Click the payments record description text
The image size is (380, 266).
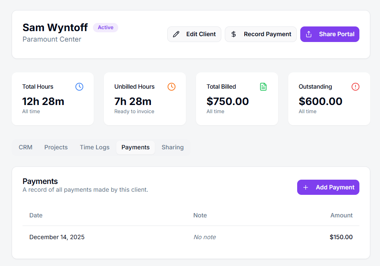tap(85, 190)
